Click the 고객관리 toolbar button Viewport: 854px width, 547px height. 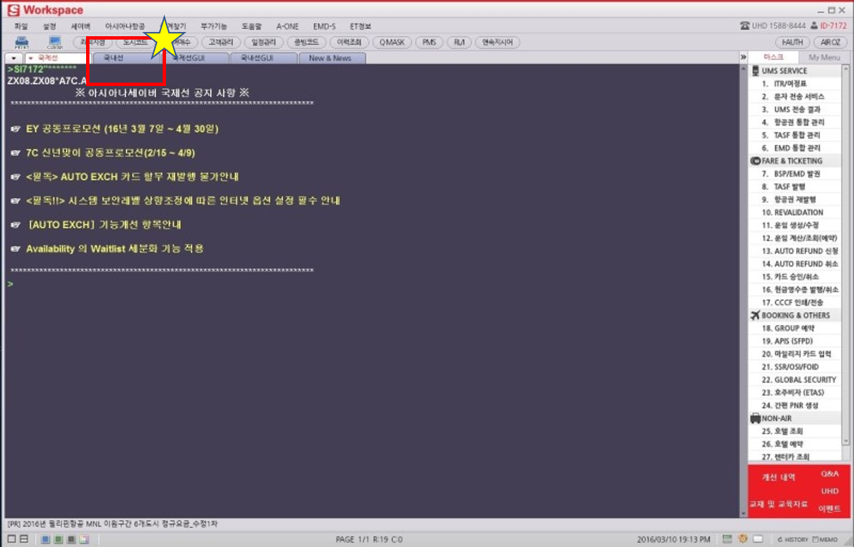pos(223,42)
